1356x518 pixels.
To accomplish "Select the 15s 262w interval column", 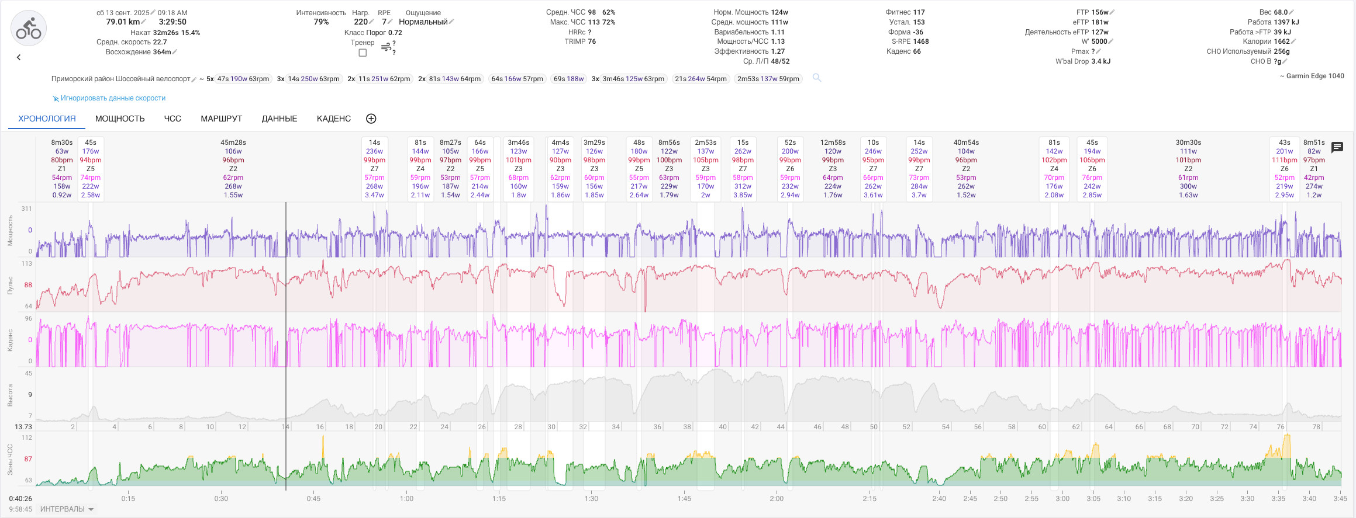I will [x=743, y=169].
